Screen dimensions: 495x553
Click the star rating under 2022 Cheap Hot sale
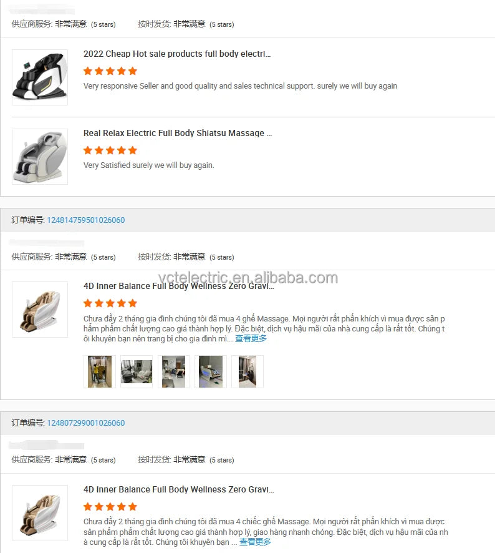pos(110,71)
